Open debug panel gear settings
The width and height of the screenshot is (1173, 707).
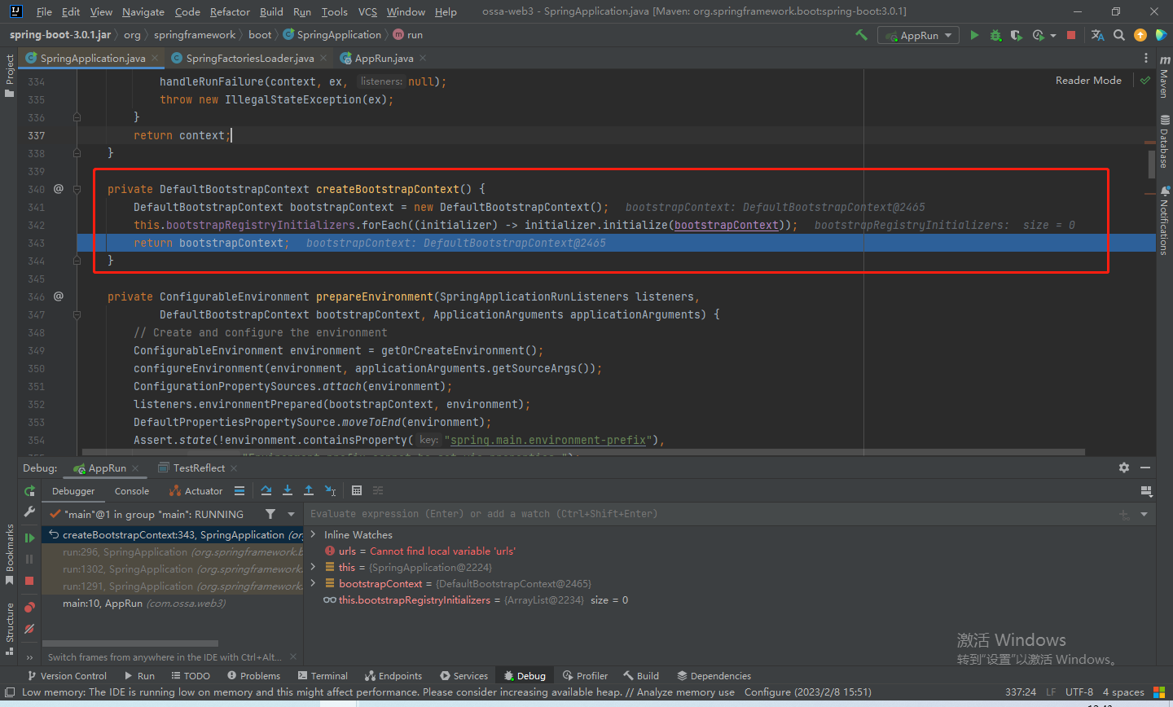click(x=1124, y=468)
